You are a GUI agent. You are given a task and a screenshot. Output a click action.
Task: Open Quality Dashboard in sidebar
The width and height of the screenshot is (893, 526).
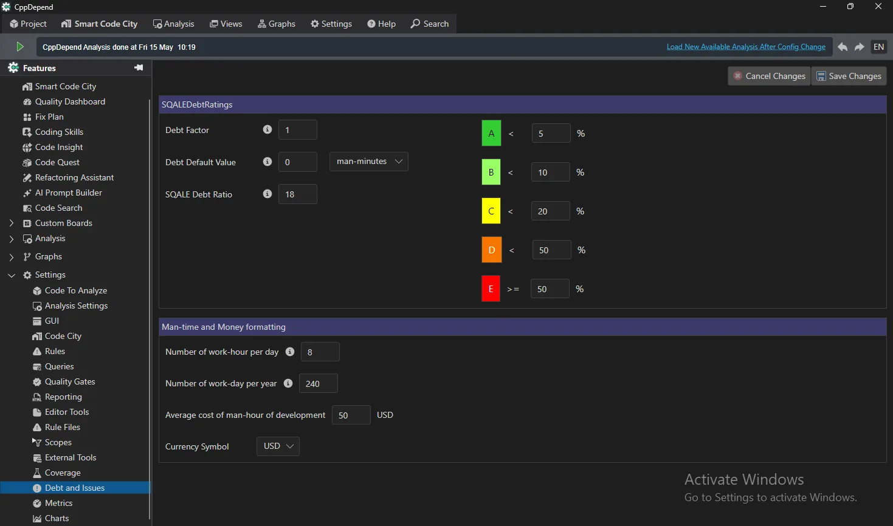click(64, 101)
